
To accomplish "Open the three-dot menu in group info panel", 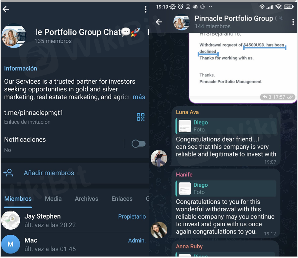I will coord(145,9).
